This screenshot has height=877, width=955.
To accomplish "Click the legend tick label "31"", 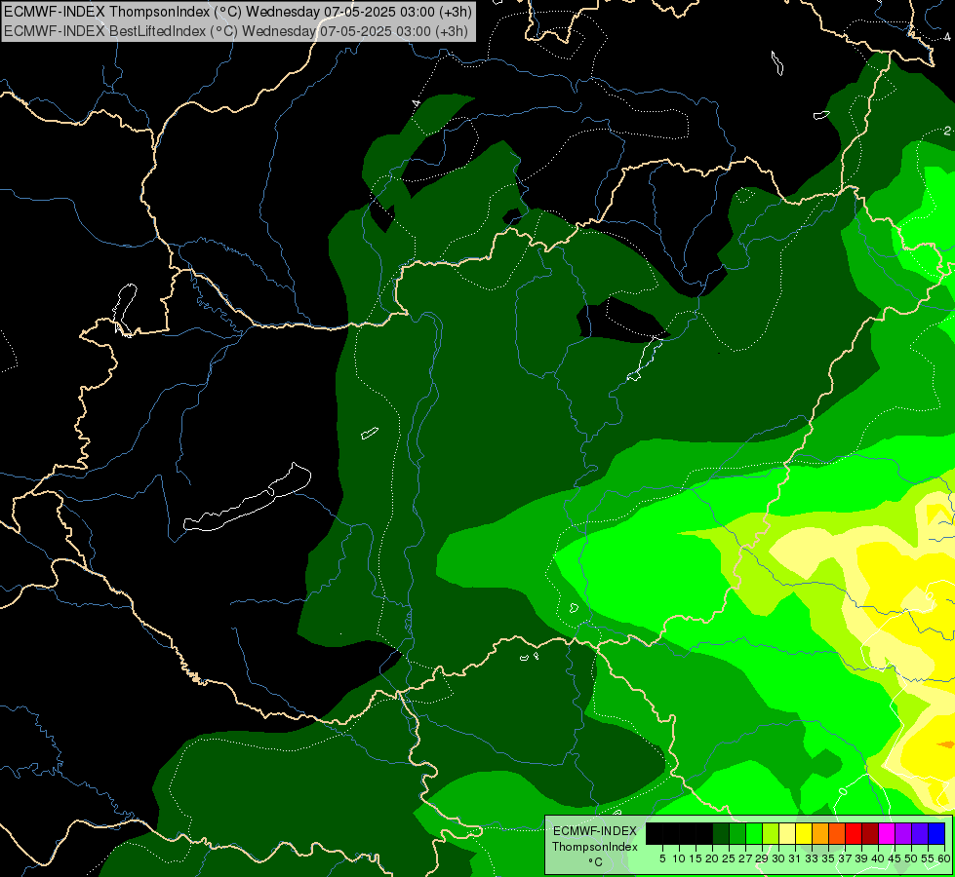I will tap(795, 858).
